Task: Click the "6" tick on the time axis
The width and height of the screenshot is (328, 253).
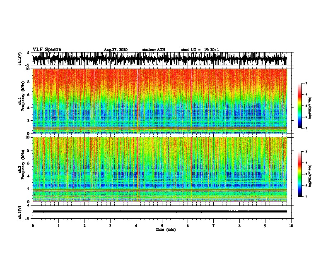Action: pos(188,226)
